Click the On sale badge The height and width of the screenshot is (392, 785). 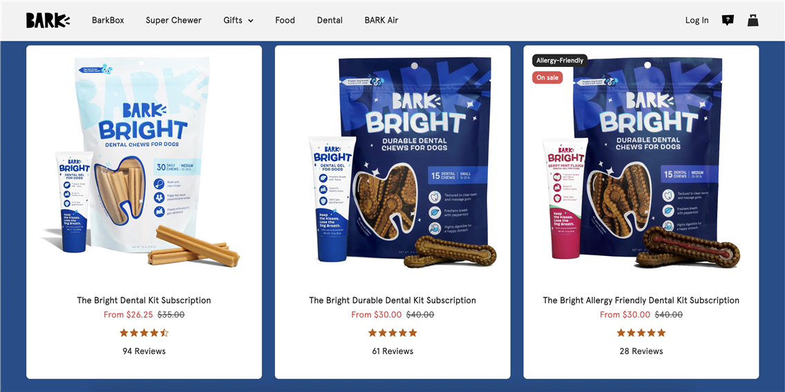(547, 77)
